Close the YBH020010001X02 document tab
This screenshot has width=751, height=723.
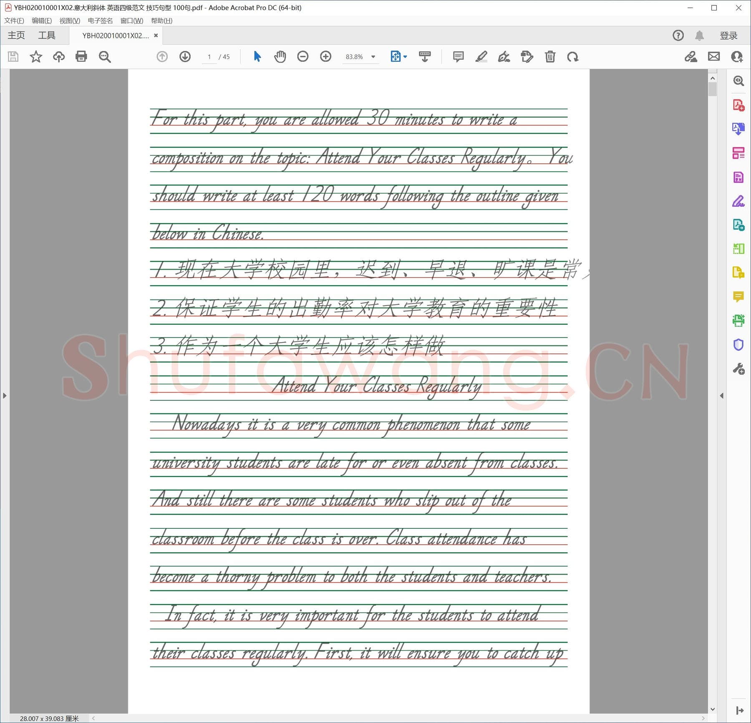[x=156, y=36]
